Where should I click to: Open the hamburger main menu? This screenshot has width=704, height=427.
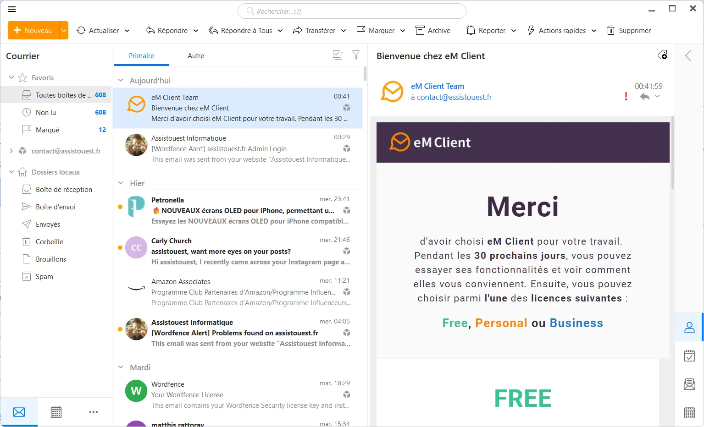point(12,9)
